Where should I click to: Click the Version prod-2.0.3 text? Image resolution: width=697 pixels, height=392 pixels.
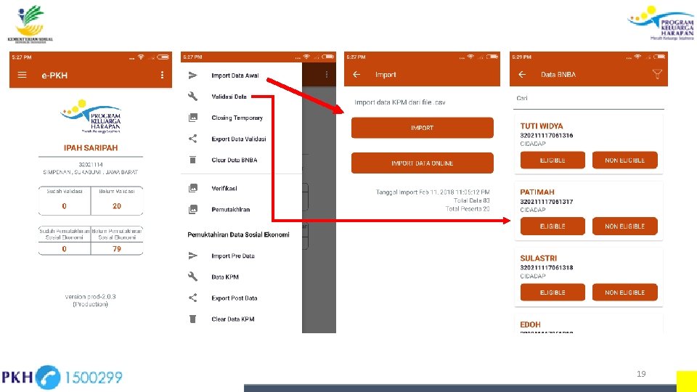(90, 296)
